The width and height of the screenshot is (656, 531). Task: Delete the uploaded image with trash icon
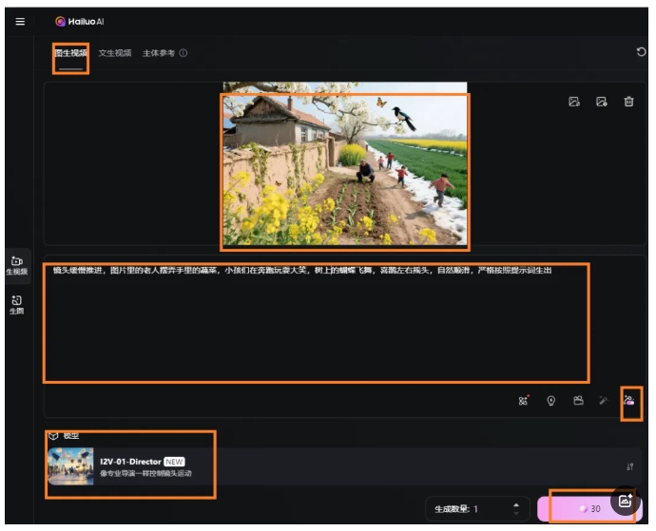coord(628,102)
